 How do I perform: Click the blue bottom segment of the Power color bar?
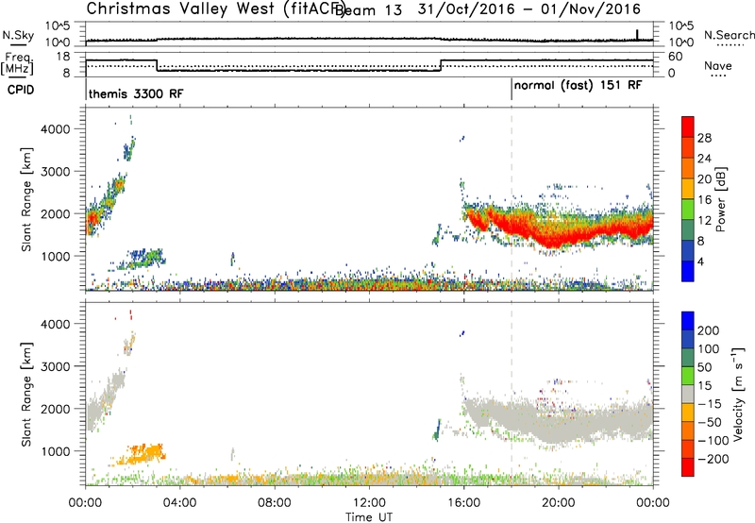[x=688, y=271]
